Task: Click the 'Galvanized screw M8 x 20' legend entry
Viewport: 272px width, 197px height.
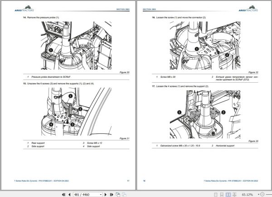Action: pyautogui.click(x=180, y=145)
